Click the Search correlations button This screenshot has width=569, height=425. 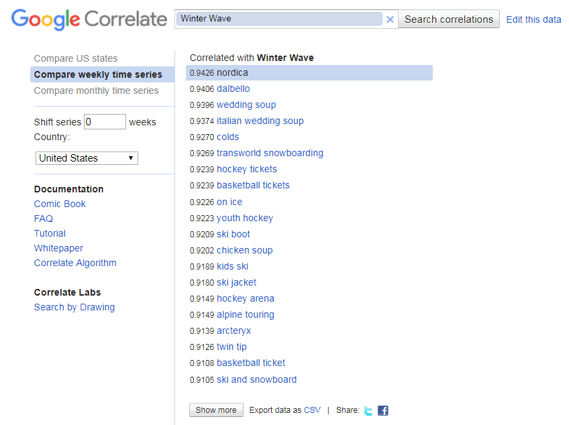pyautogui.click(x=449, y=19)
